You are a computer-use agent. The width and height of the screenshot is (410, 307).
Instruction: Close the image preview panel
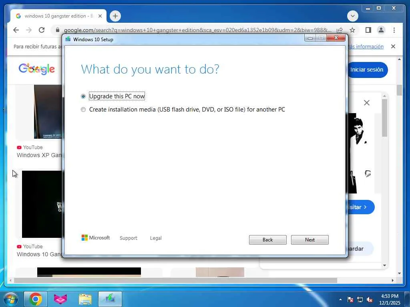coord(367,103)
